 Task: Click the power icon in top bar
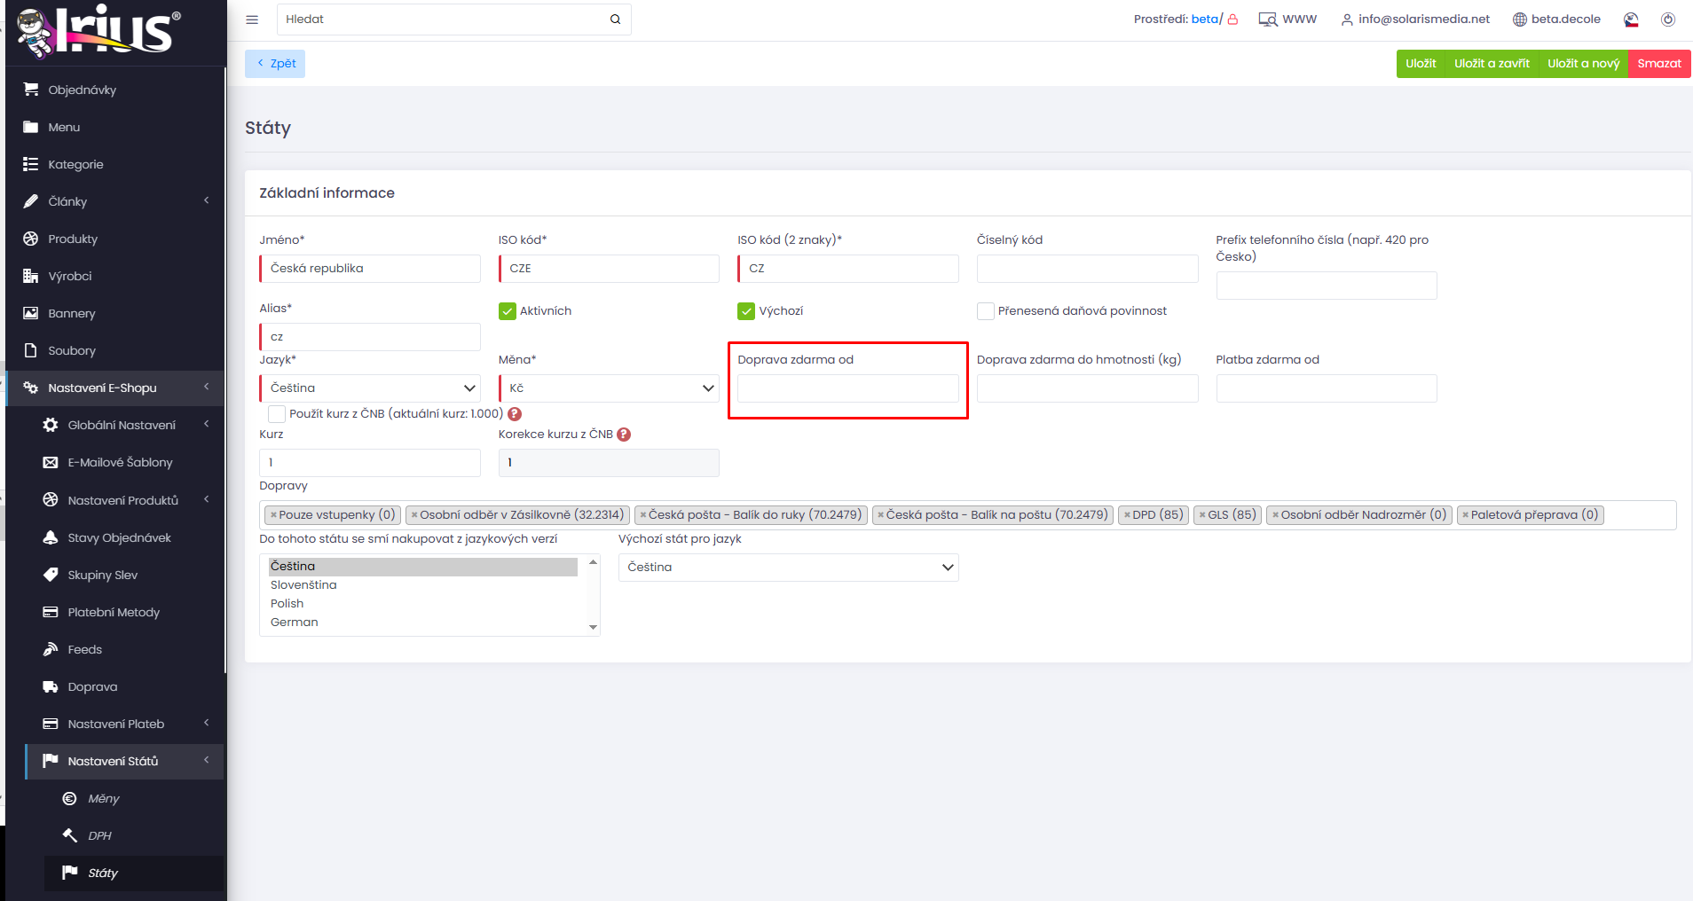click(x=1667, y=20)
